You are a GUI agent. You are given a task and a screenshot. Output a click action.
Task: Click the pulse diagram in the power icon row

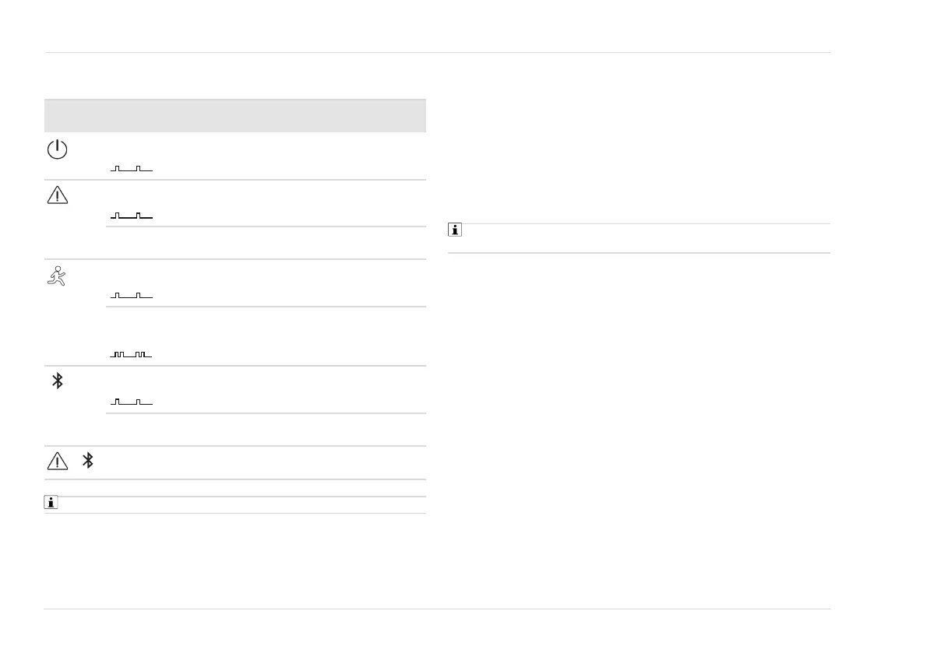[132, 168]
